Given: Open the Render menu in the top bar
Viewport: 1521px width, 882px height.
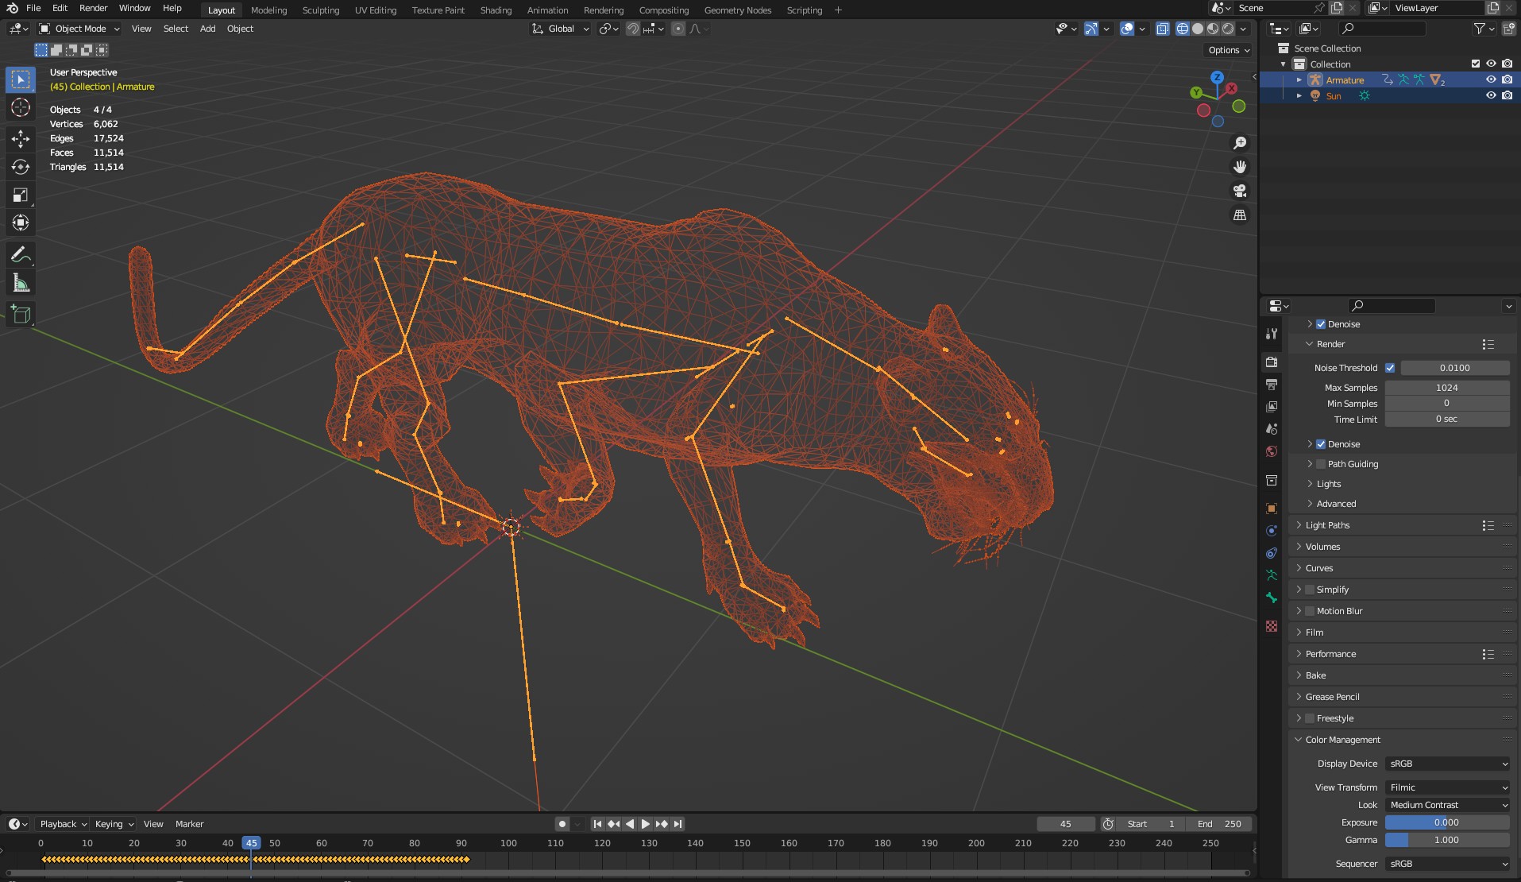Looking at the screenshot, I should click(93, 8).
